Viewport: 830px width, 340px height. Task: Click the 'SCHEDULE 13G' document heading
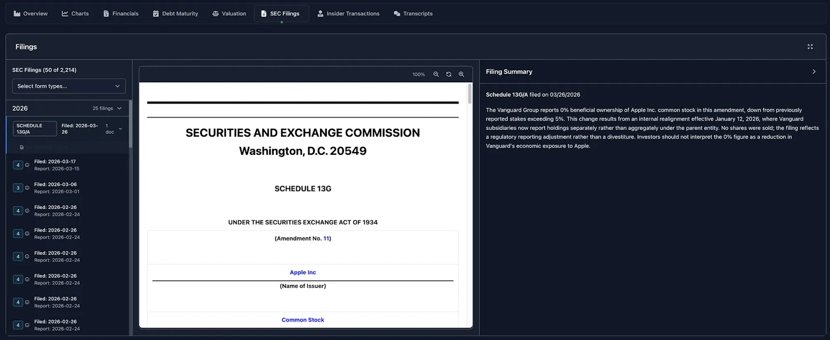[303, 189]
